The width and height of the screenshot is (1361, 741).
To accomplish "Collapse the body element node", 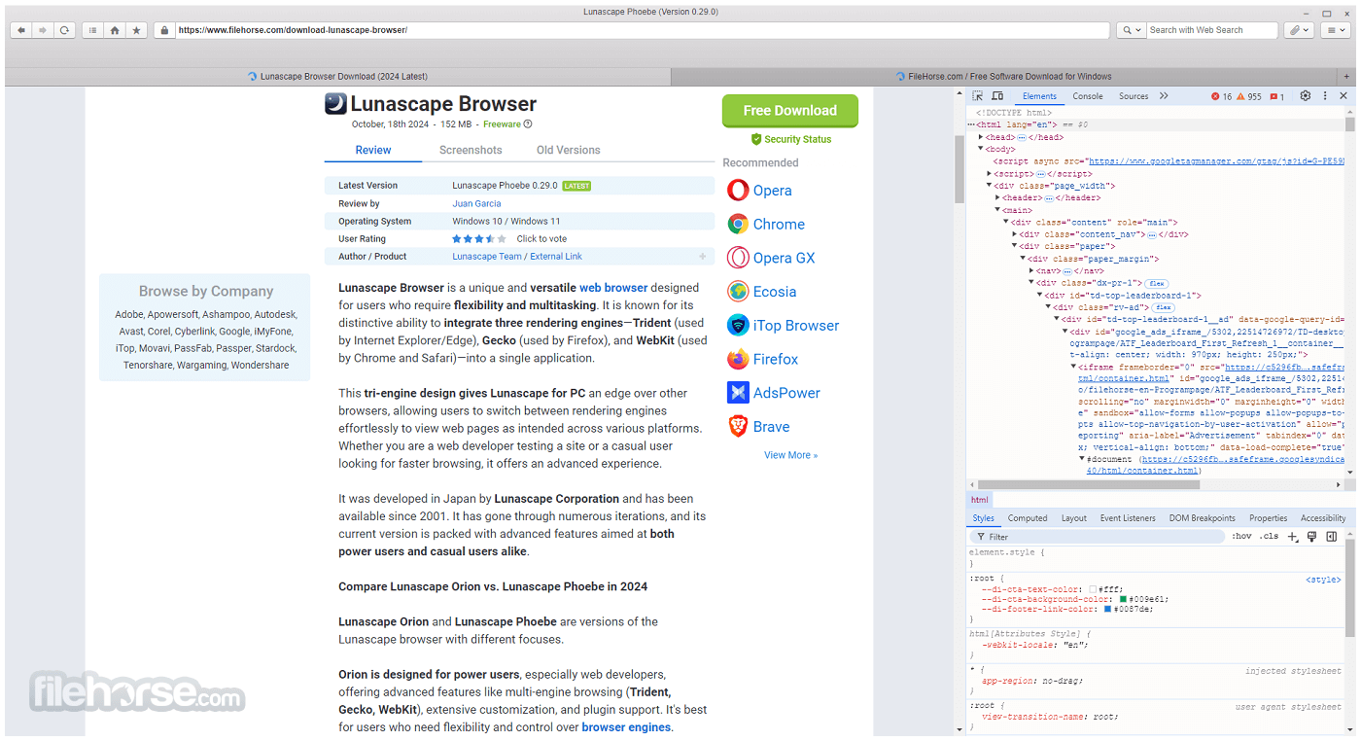I will click(x=981, y=149).
